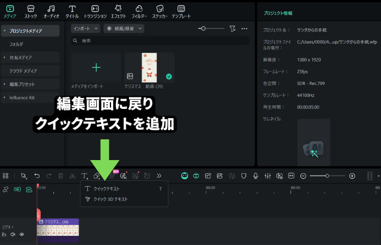
Task: Open the media panel more options menu
Action: tap(244, 29)
